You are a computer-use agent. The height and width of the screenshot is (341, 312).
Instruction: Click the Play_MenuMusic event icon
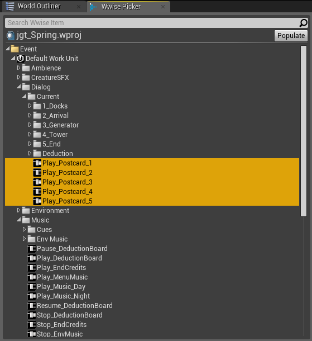pos(32,277)
